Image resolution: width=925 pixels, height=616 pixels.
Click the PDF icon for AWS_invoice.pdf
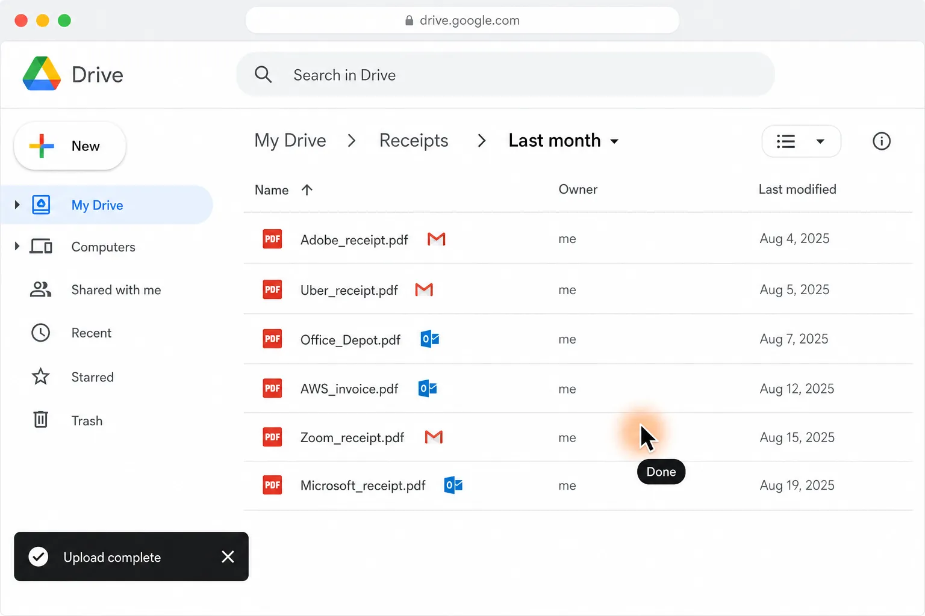click(273, 388)
